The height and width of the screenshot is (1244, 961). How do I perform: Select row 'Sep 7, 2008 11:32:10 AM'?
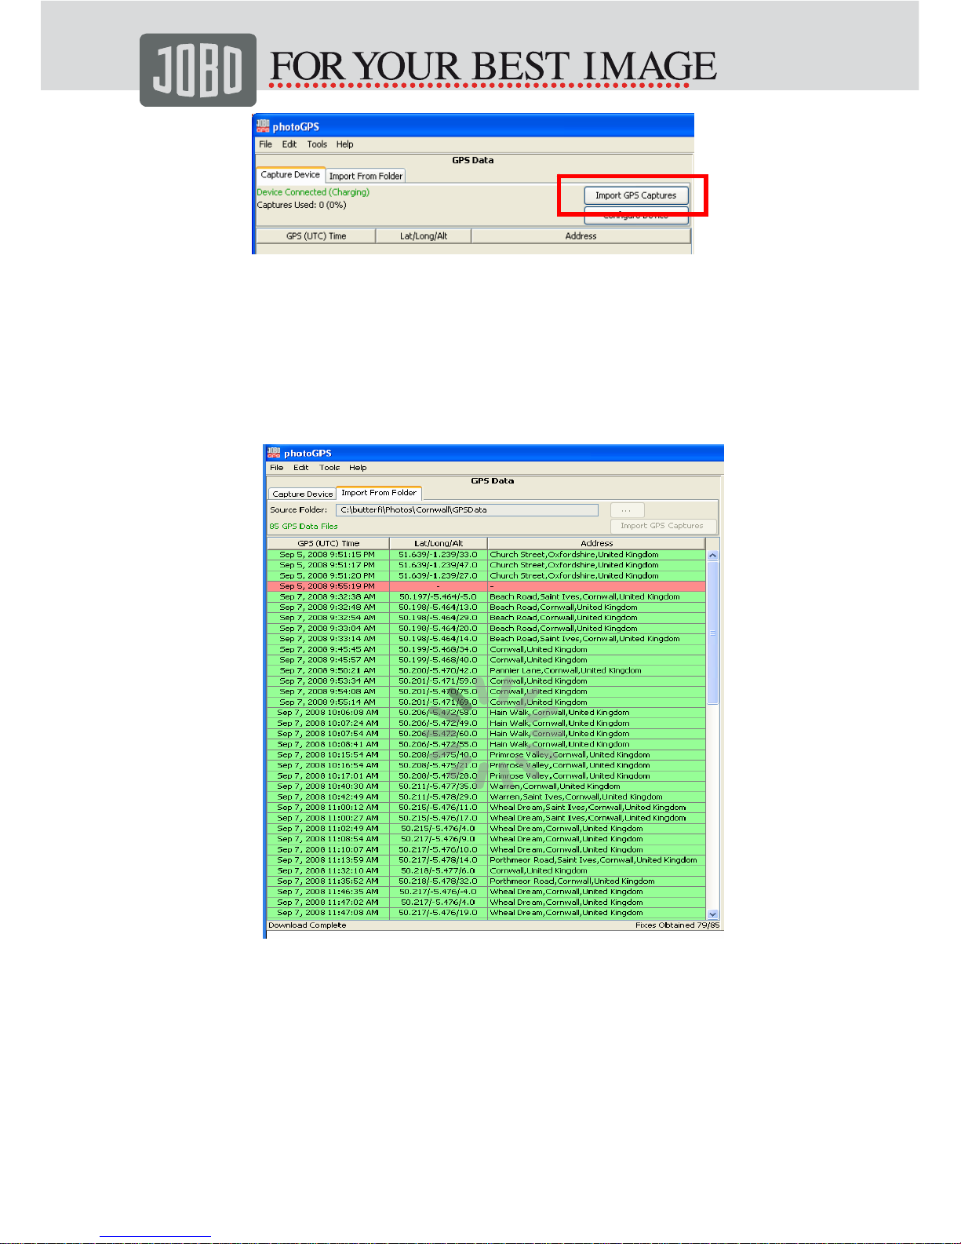pyautogui.click(x=486, y=870)
